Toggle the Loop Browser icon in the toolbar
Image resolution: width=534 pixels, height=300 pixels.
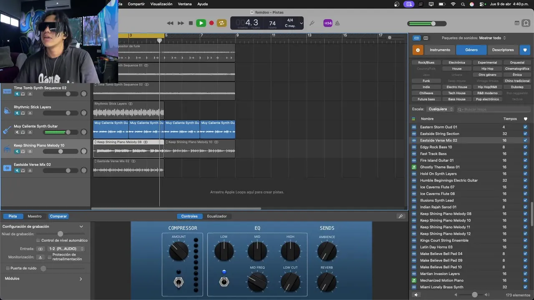click(x=526, y=23)
